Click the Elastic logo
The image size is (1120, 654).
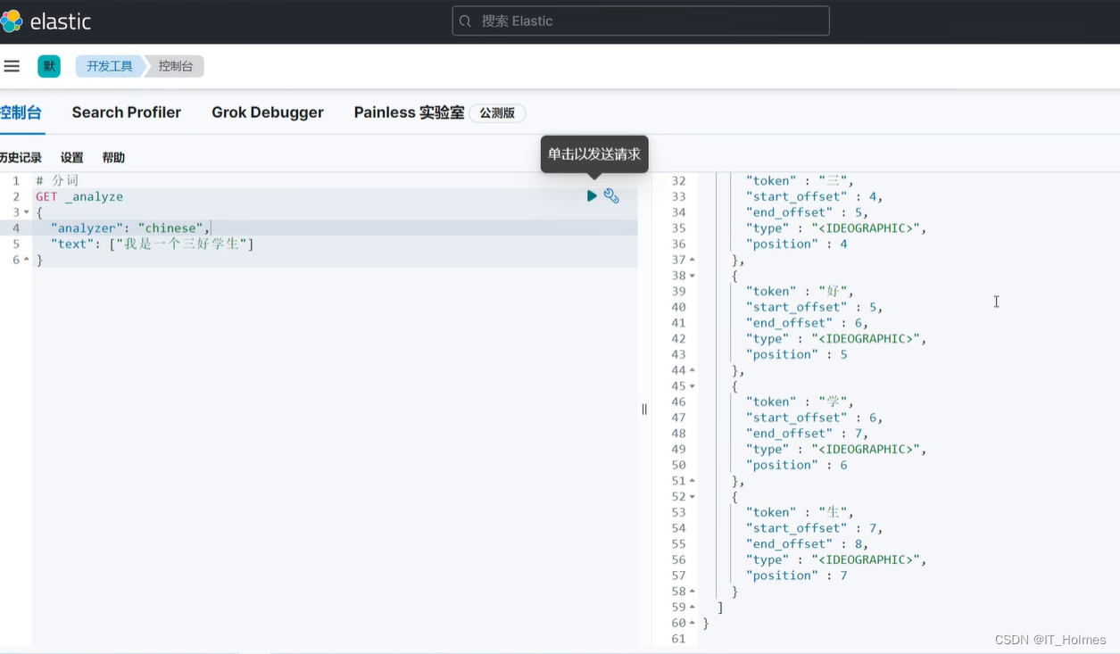pos(46,21)
